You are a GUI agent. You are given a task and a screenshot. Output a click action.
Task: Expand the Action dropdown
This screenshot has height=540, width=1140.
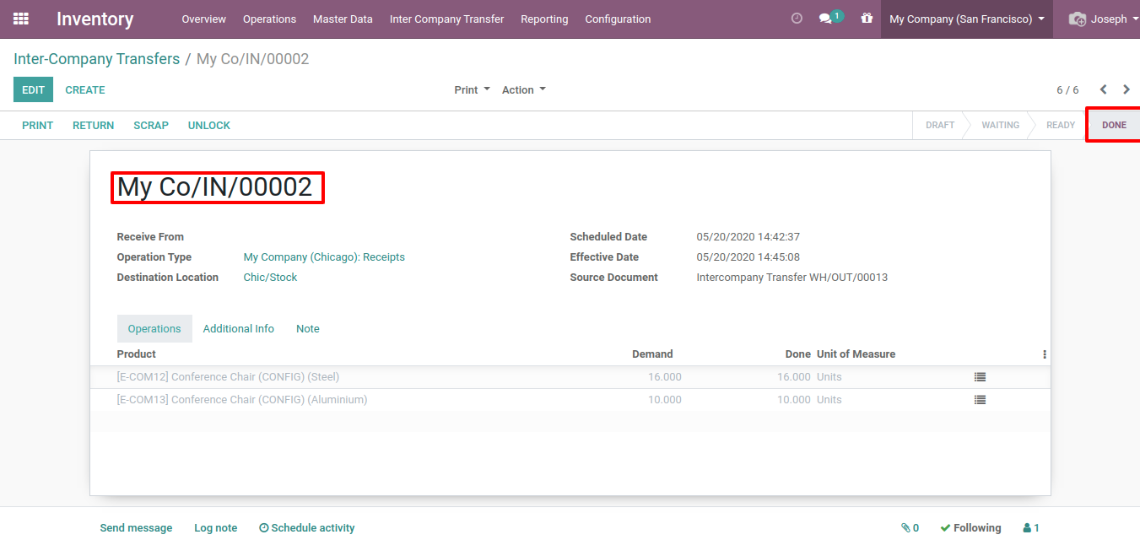[x=523, y=89]
